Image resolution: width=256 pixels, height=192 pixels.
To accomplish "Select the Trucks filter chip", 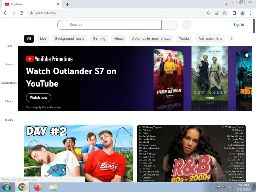I will click(184, 38).
